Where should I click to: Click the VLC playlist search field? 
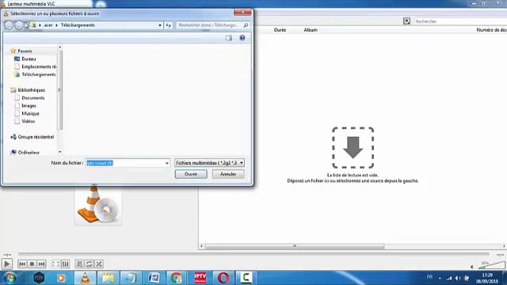(x=461, y=21)
